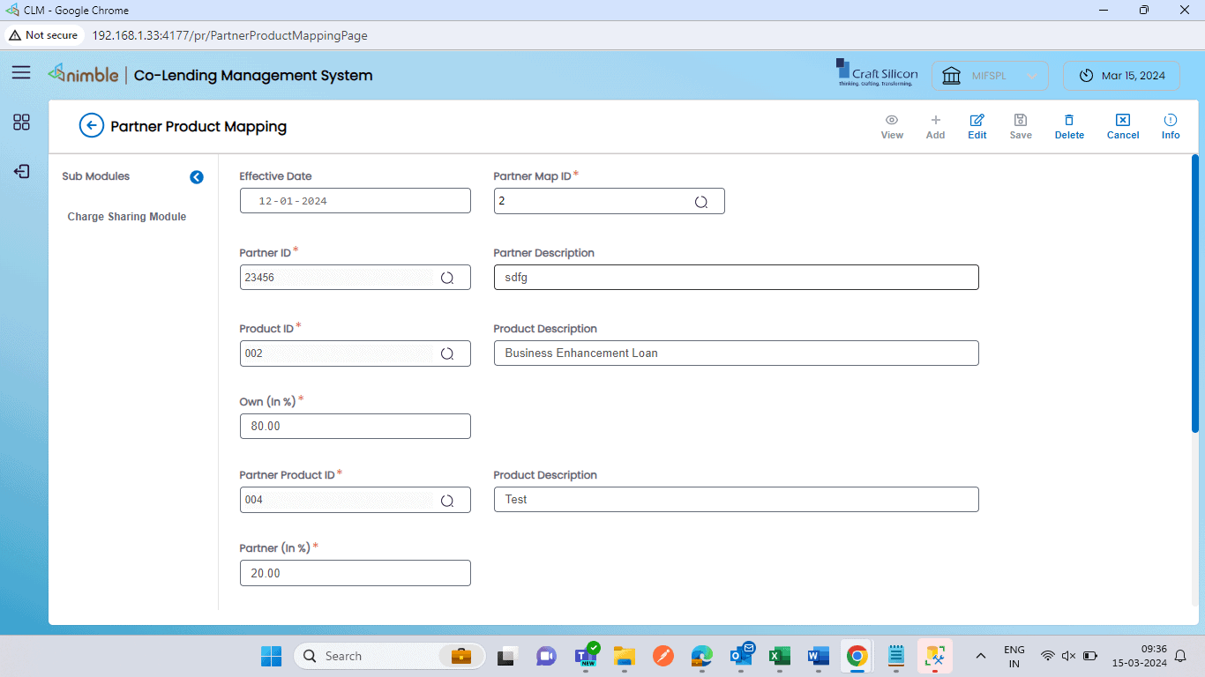Open lookup for Partner Product ID field
Viewport: 1205px width, 677px height.
coord(447,500)
